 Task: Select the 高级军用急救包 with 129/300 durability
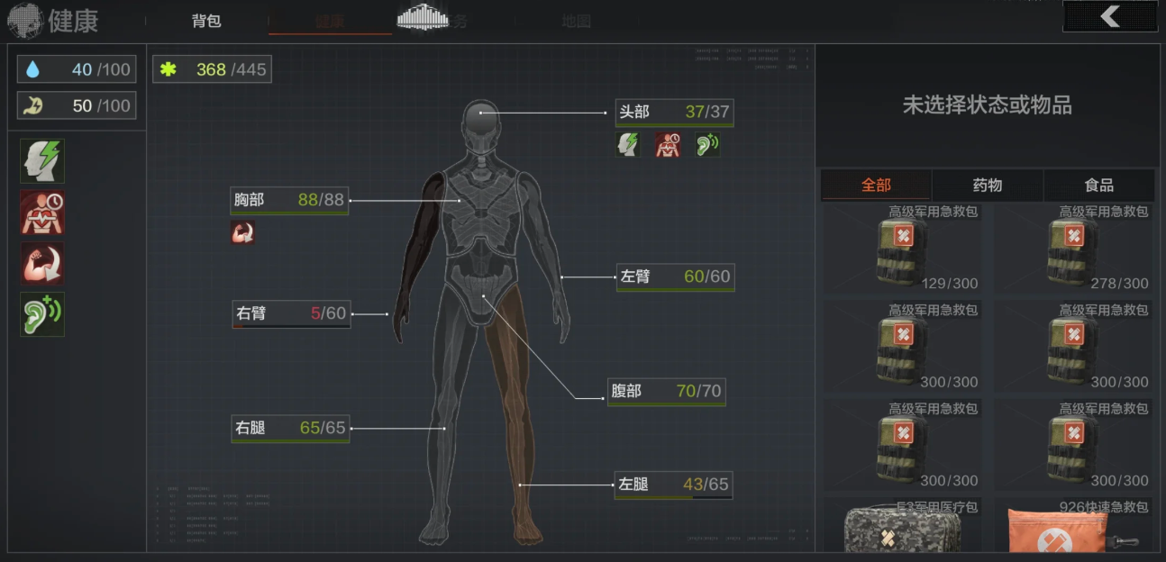pyautogui.click(x=903, y=249)
